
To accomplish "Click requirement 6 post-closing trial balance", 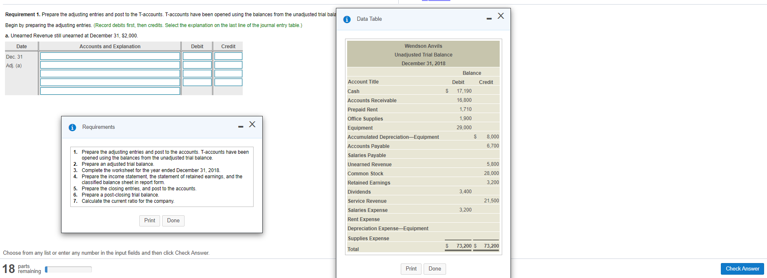I will point(120,195).
